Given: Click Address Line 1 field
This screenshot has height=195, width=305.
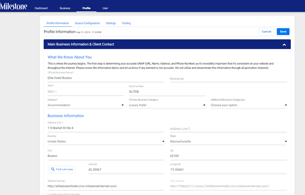Looking at the screenshot, I should pyautogui.click(x=106, y=128).
